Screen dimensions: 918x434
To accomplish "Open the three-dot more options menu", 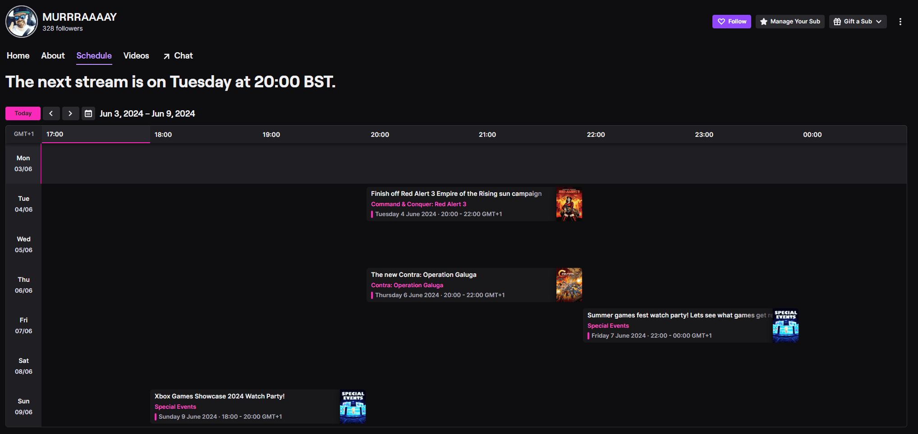I will coord(900,22).
